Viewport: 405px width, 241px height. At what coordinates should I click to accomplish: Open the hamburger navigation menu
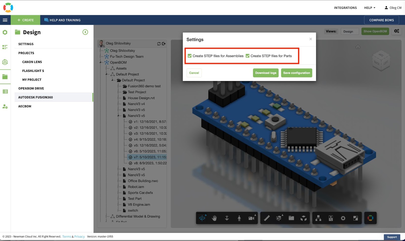tap(5, 20)
